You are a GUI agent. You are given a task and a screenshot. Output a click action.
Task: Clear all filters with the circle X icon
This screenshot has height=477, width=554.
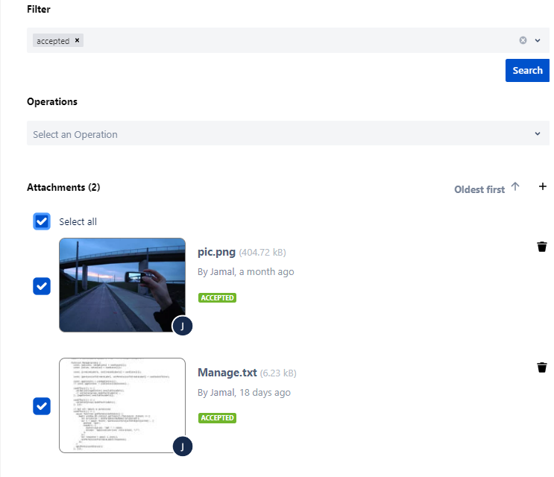(x=523, y=40)
